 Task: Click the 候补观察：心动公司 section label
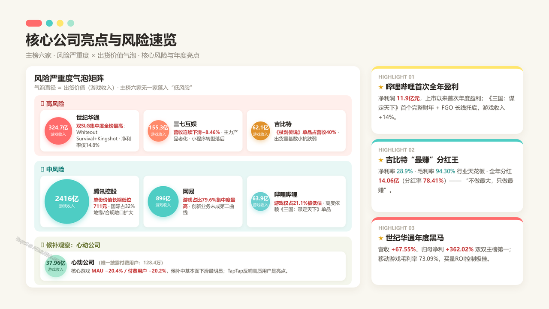click(73, 245)
